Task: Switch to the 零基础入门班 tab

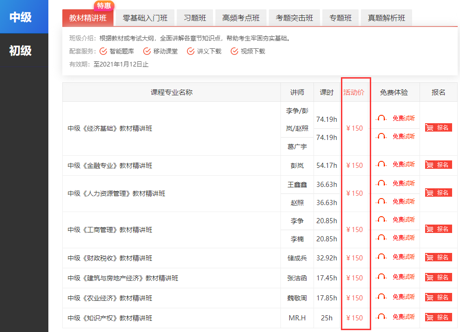Action: coord(145,18)
